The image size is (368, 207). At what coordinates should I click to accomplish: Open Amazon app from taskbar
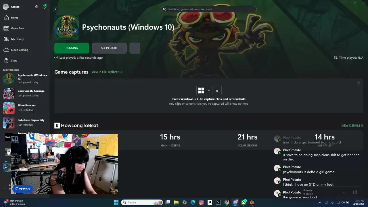[x=210, y=202]
